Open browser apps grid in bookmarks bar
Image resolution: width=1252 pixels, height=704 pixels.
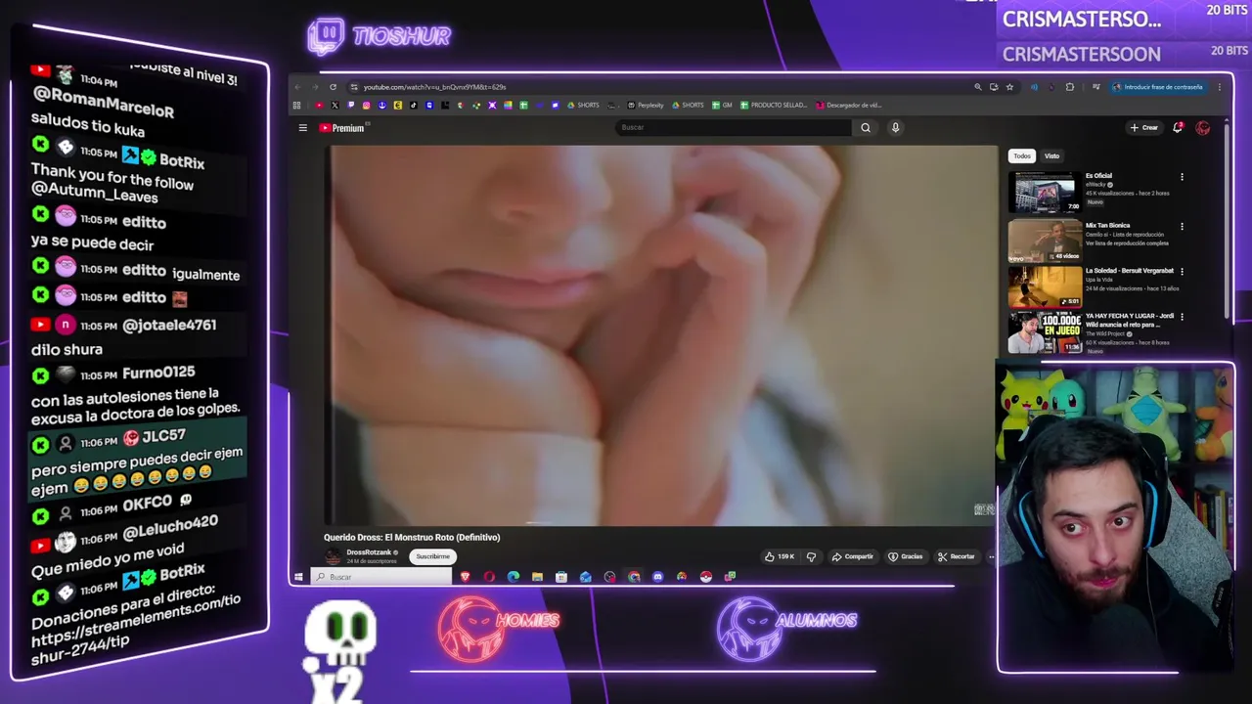point(296,105)
